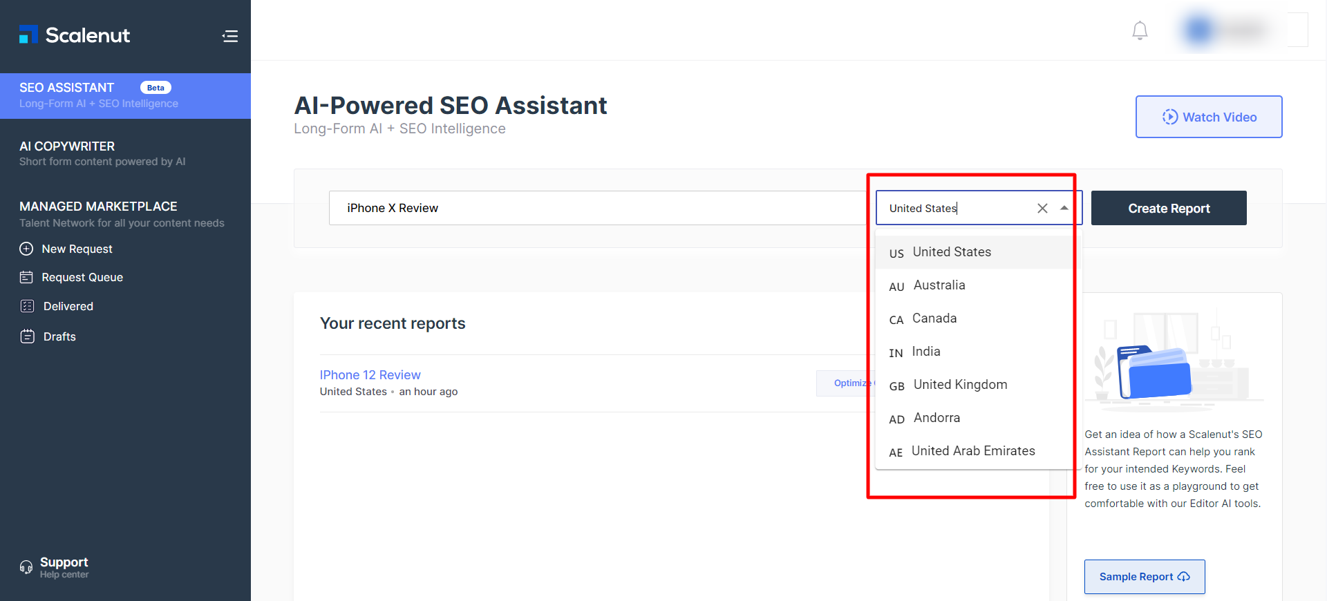The width and height of the screenshot is (1327, 601).
Task: Open the Support help center
Action: [x=64, y=567]
